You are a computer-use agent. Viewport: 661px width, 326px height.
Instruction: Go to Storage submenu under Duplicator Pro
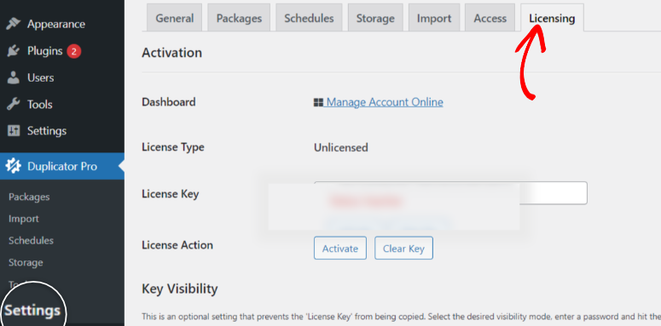(x=26, y=262)
